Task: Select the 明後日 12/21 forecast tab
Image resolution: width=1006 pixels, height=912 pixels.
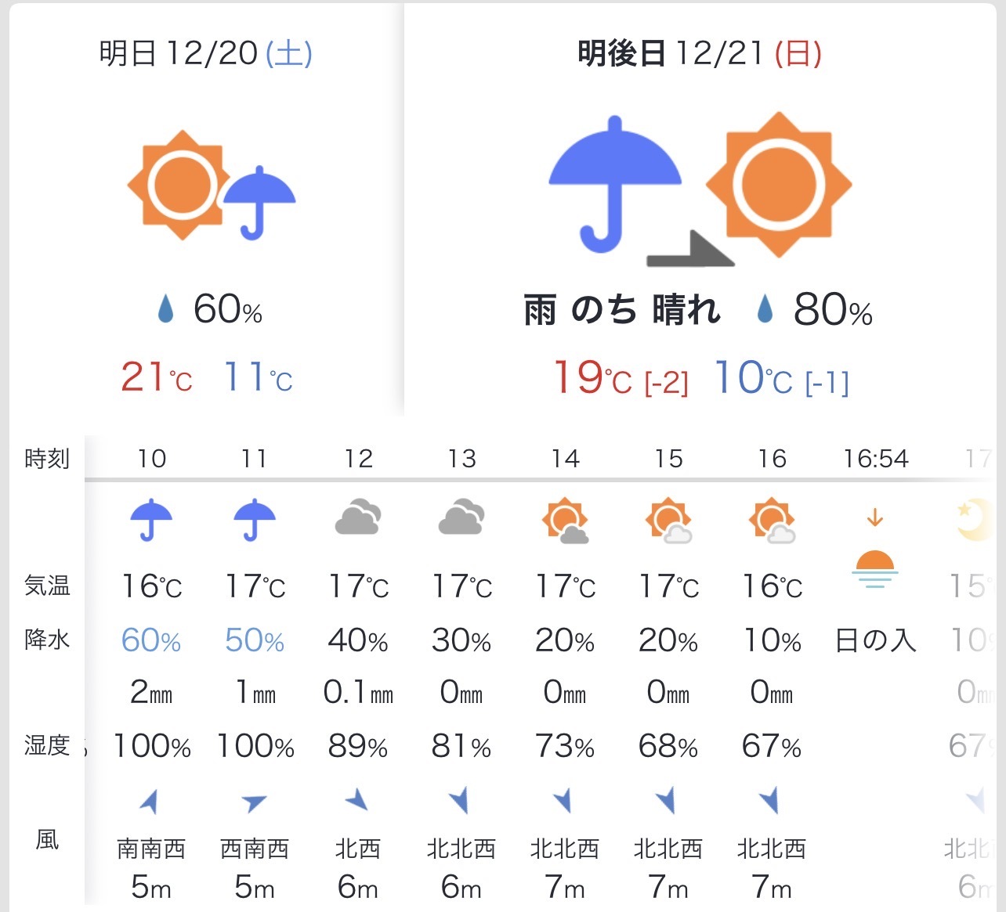Action: (699, 54)
